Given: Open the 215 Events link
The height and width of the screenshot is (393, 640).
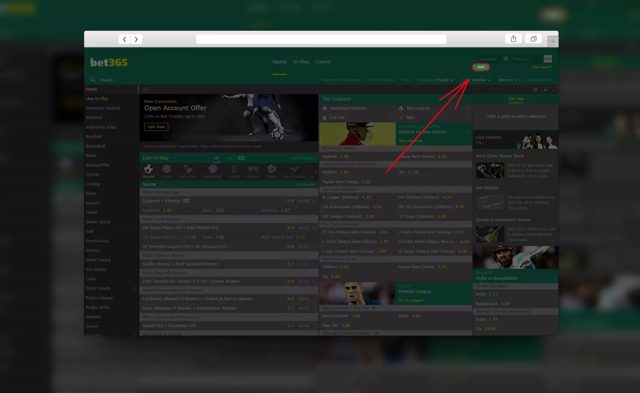Looking at the screenshot, I should click(303, 158).
